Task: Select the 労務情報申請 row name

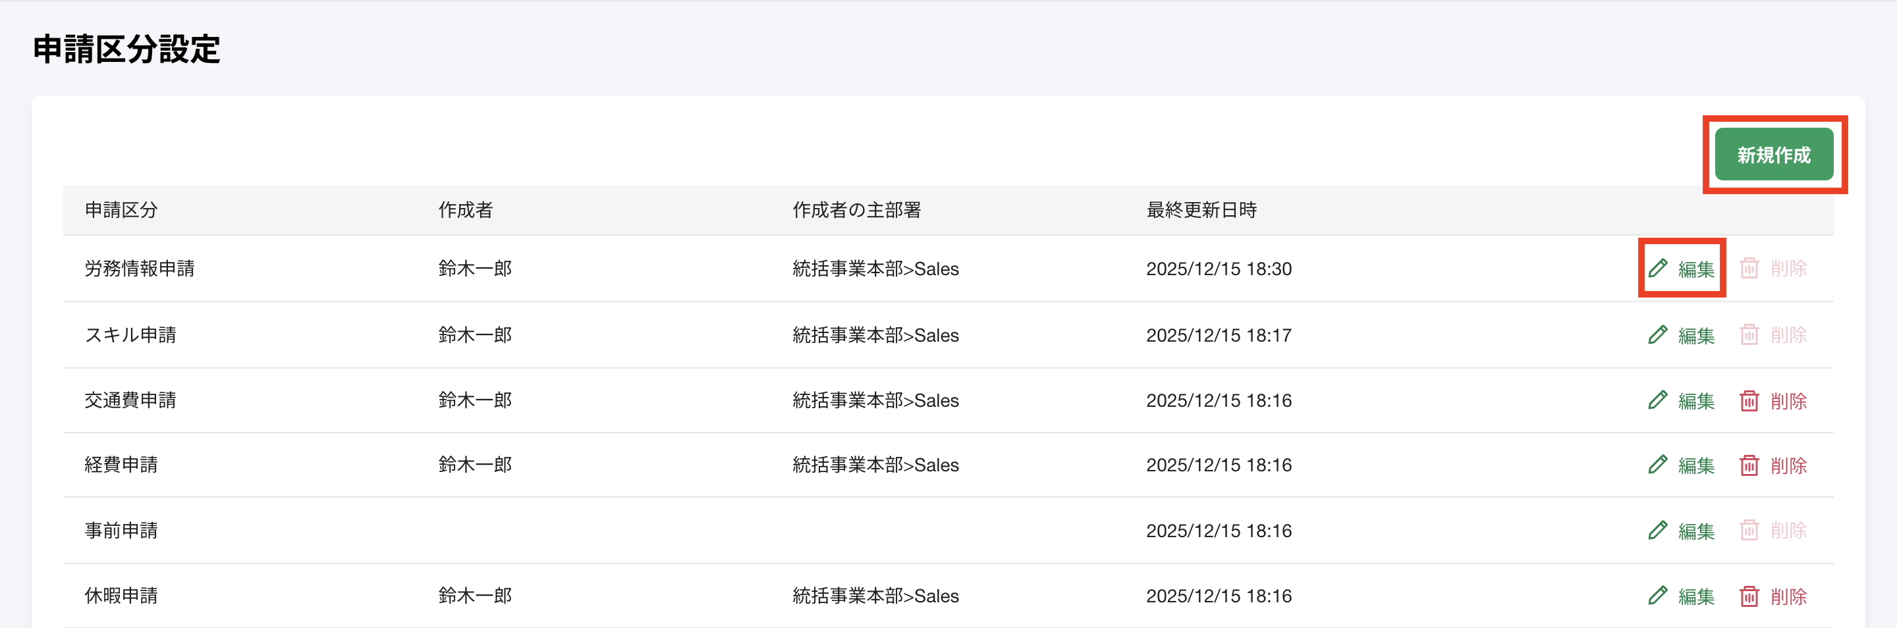Action: coord(139,269)
